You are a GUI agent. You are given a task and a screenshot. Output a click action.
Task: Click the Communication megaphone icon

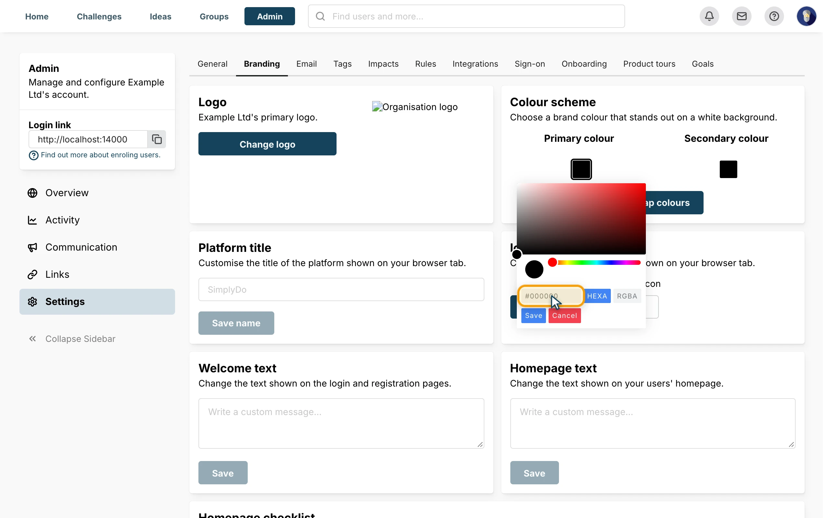(32, 247)
